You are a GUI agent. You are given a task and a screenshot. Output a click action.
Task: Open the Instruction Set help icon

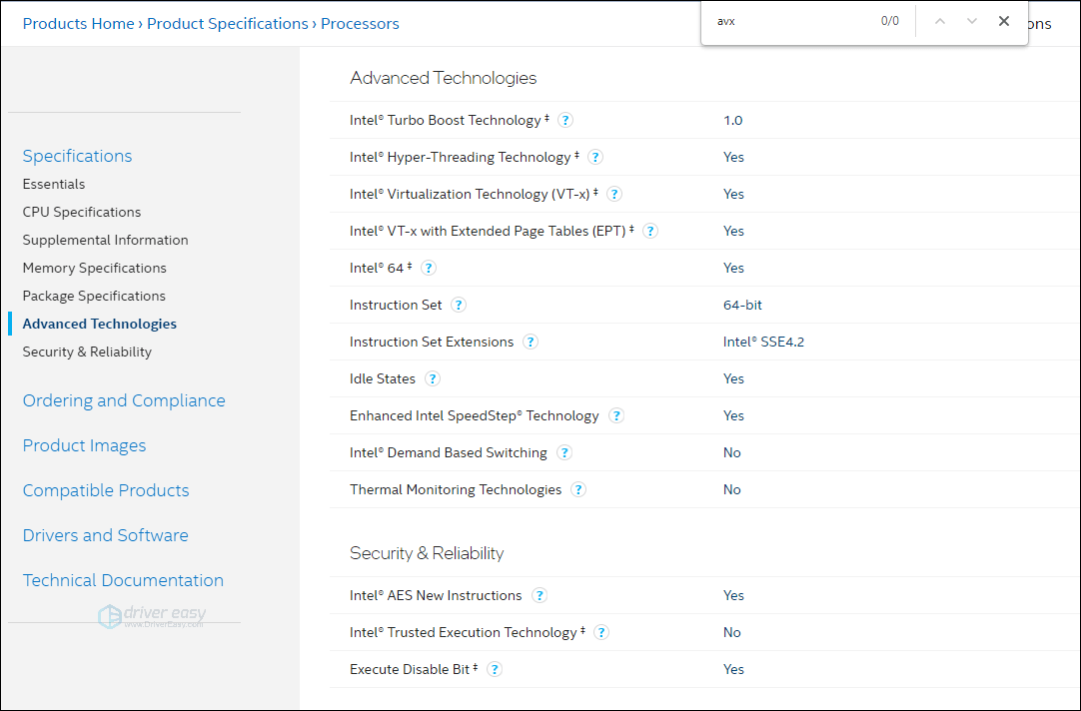[459, 305]
